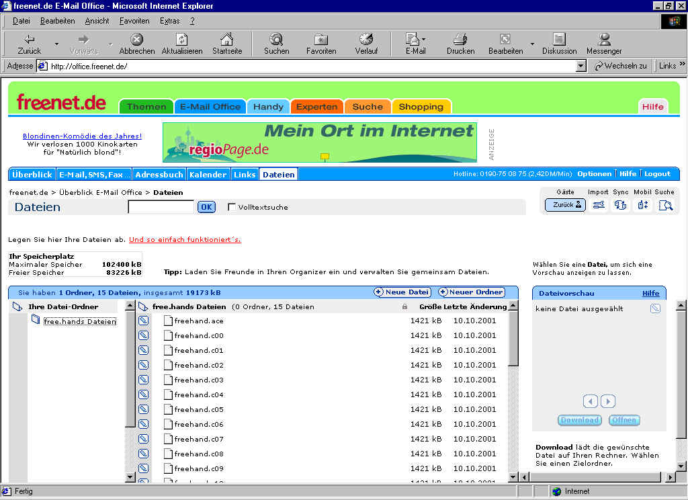Viewport: 688px width, 500px height.
Task: Select the Shopping top tab
Action: coord(421,107)
